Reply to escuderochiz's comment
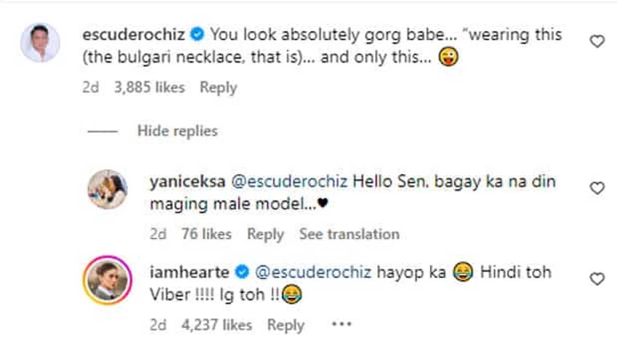Viewport: 617px width, 342px height. 218,88
